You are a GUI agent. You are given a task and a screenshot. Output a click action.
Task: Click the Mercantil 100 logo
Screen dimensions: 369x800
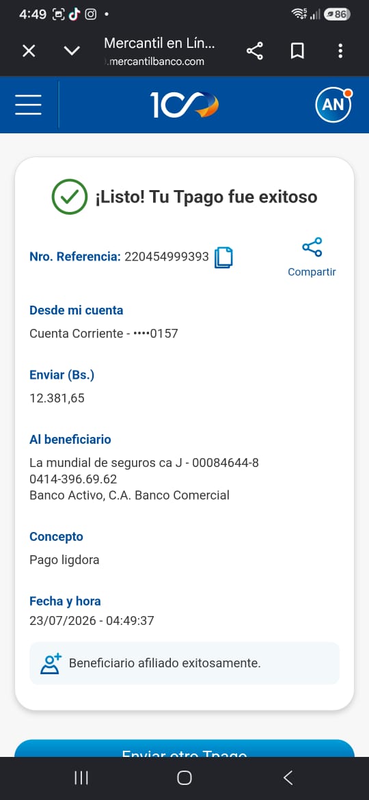coord(184,105)
